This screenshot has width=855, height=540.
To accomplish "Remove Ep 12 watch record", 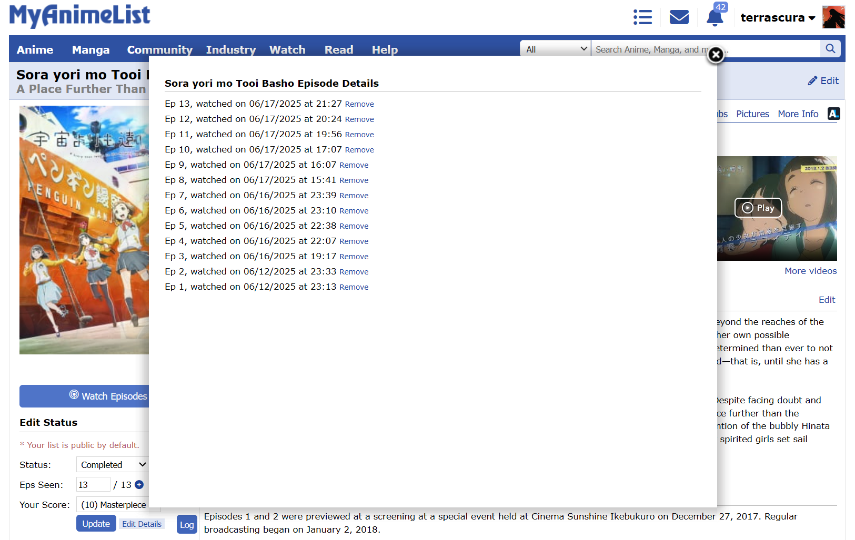I will (359, 119).
